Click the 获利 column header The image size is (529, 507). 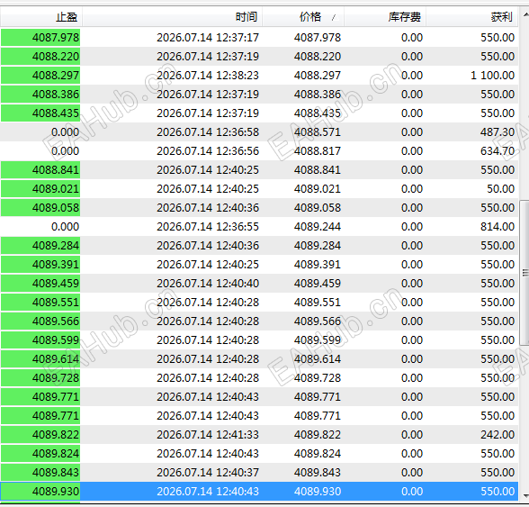pyautogui.click(x=471, y=17)
